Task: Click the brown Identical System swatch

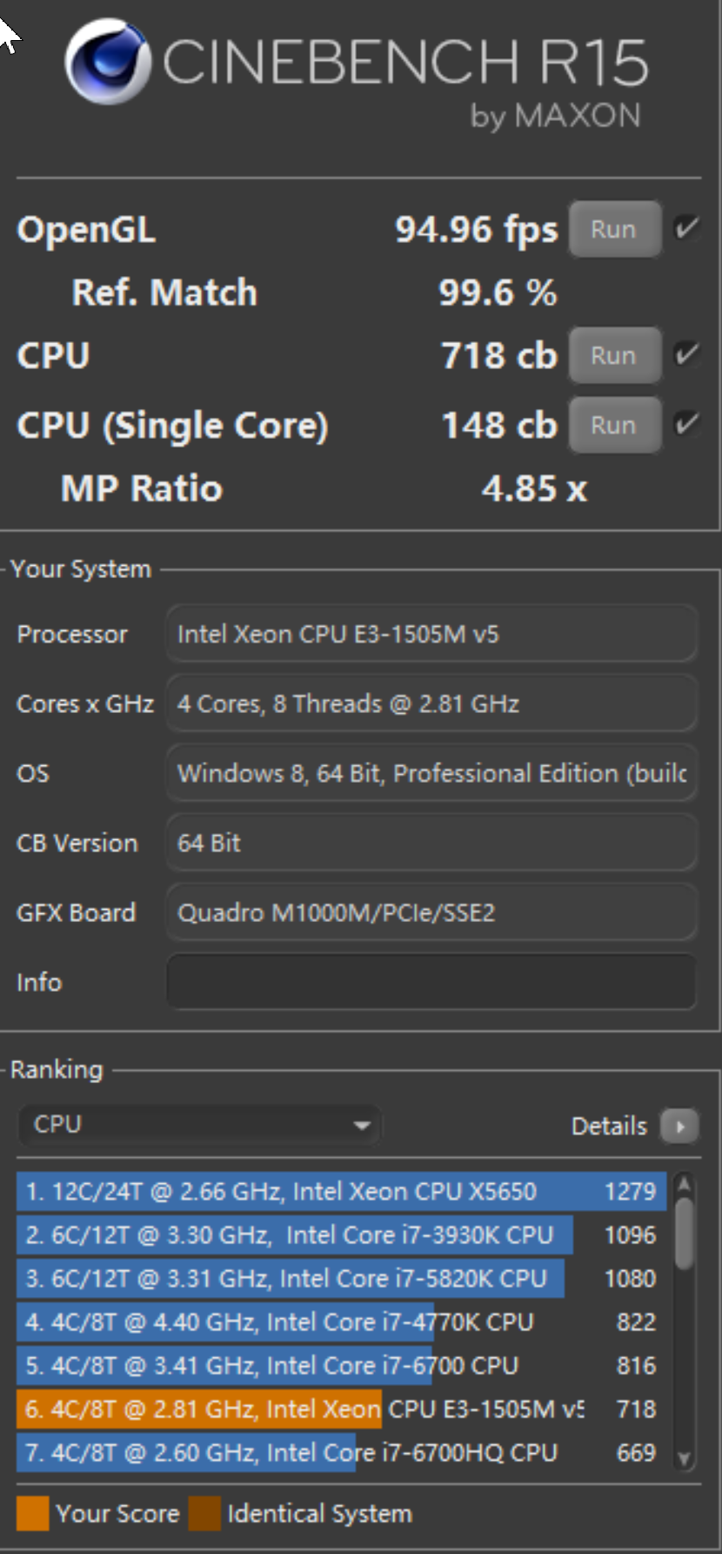Action: (204, 1513)
